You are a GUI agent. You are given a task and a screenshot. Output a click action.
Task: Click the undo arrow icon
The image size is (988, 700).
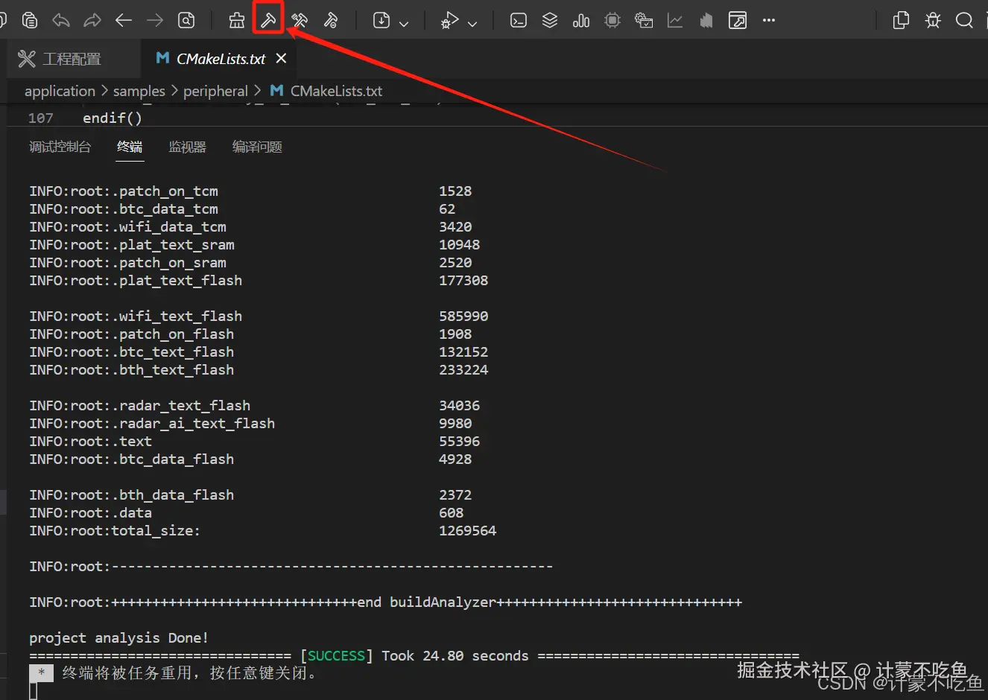(61, 20)
